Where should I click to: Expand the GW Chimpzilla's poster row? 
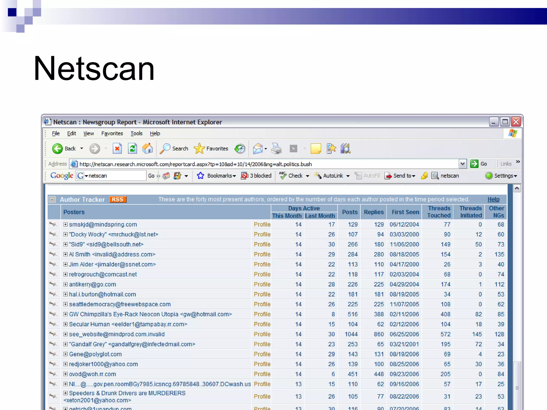point(65,314)
